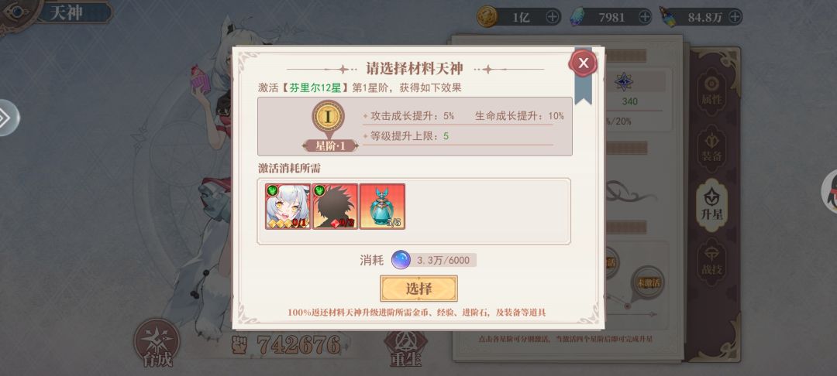Select the dark silhouette deity material slot

click(335, 207)
